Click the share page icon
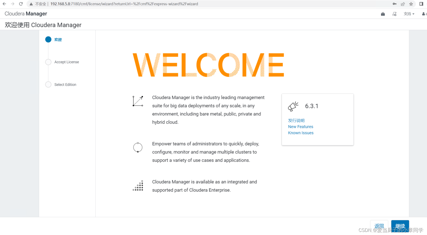This screenshot has height=235, width=427. 403,4
